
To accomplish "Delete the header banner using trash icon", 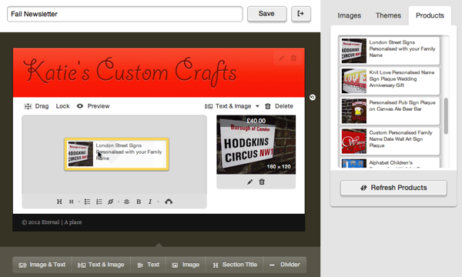I will click(293, 58).
